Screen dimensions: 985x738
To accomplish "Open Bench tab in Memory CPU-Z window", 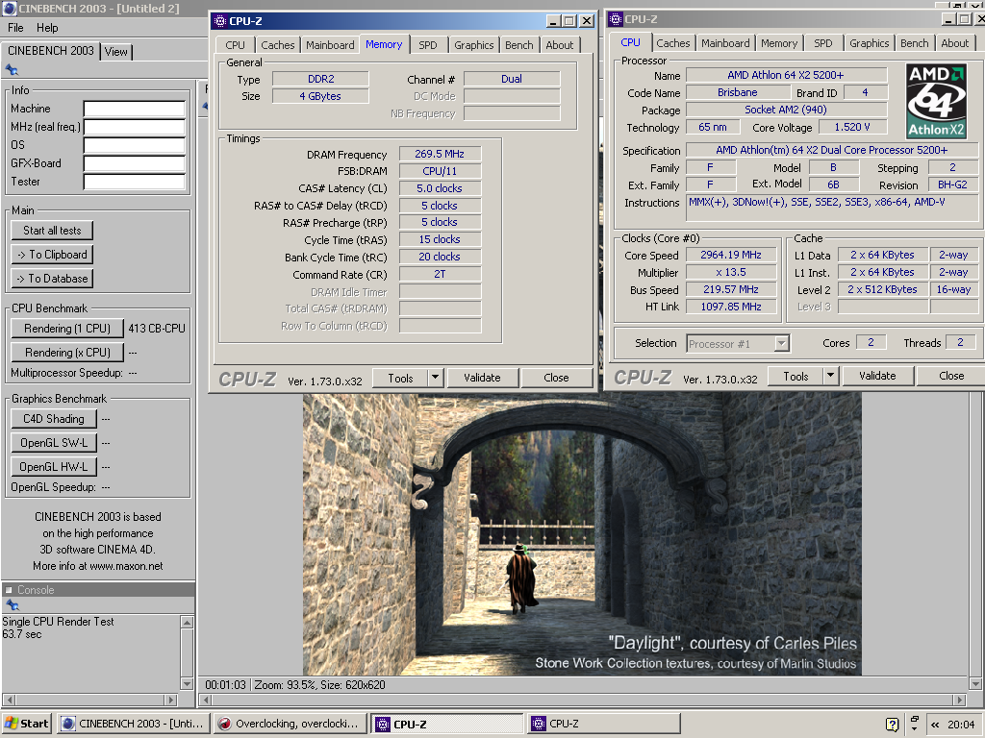I will coord(518,45).
